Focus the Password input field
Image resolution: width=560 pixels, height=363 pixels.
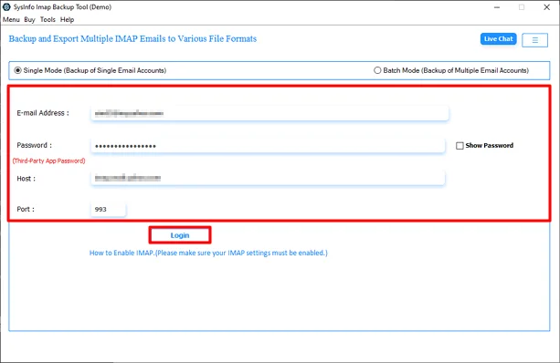click(268, 146)
